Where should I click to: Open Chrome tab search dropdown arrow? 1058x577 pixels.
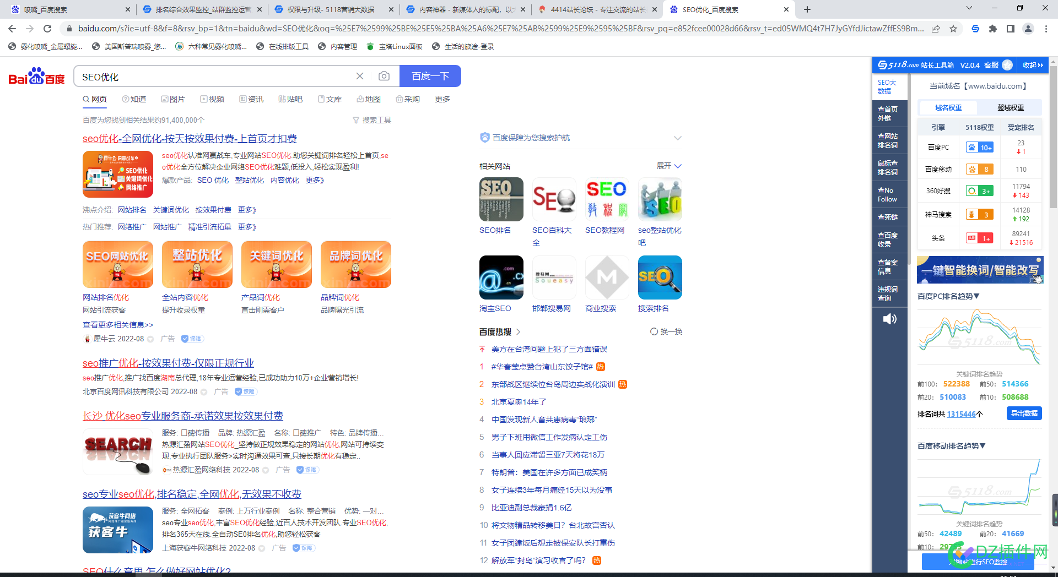969,8
